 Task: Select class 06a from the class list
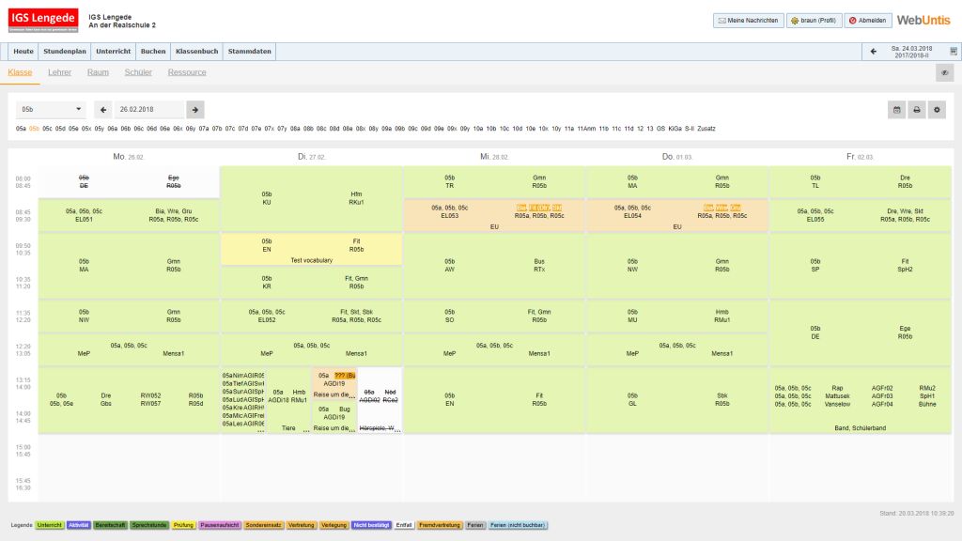(113, 128)
